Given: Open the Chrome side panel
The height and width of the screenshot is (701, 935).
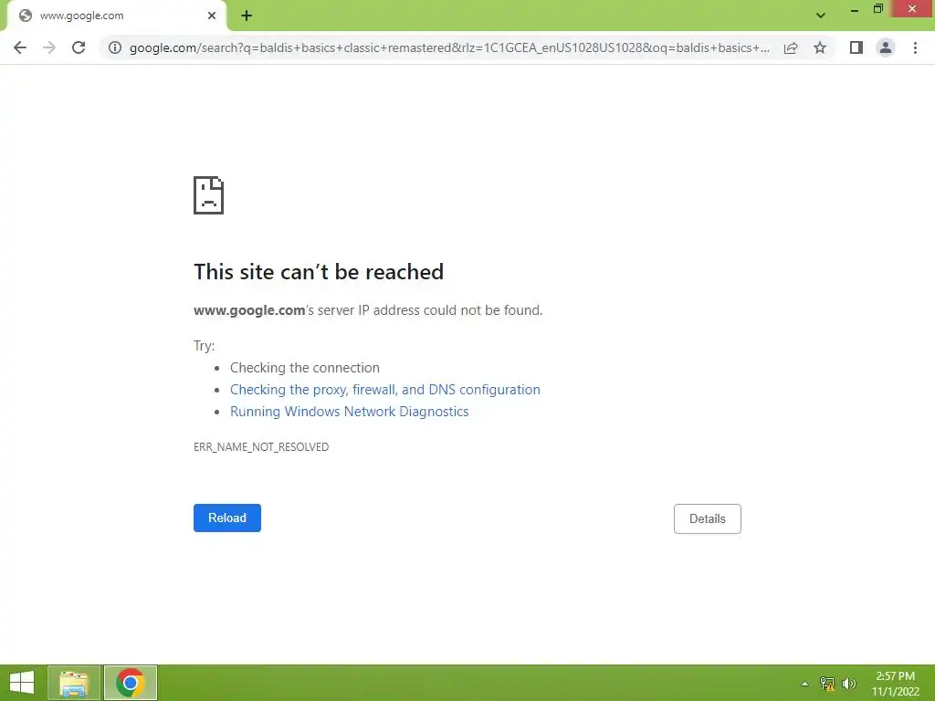Looking at the screenshot, I should tap(856, 47).
